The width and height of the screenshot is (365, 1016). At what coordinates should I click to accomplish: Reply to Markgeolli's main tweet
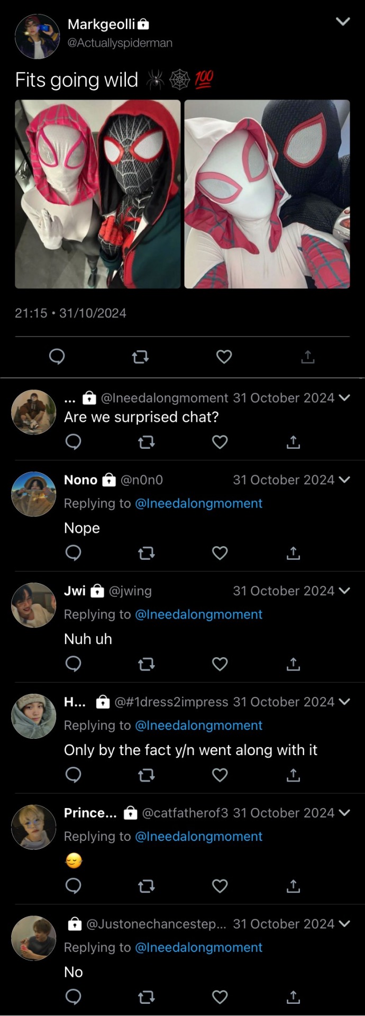point(57,357)
